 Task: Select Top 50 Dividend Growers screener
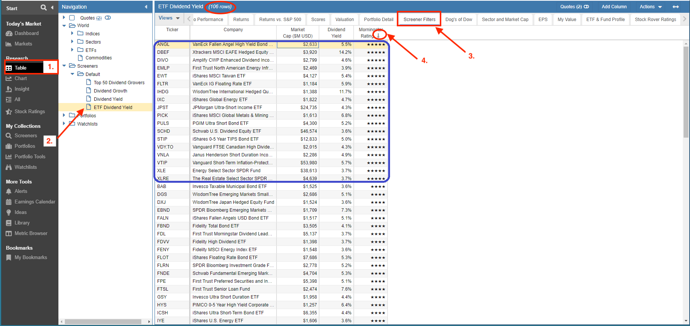pos(115,83)
